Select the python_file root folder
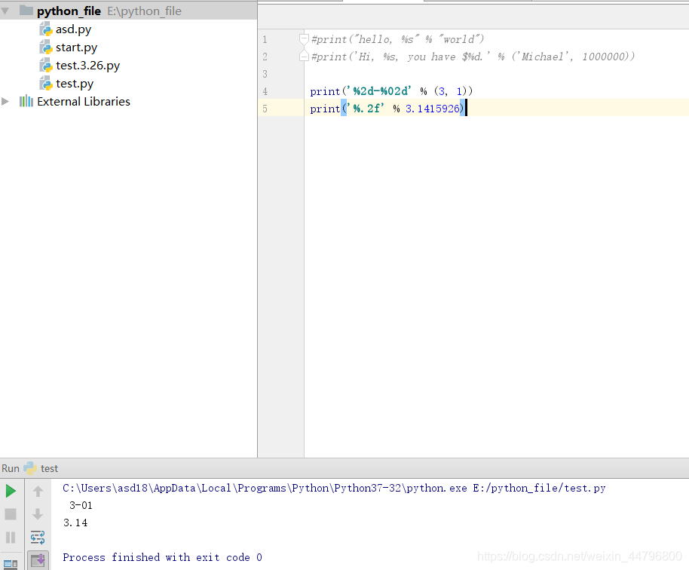Image resolution: width=689 pixels, height=570 pixels. pos(69,11)
